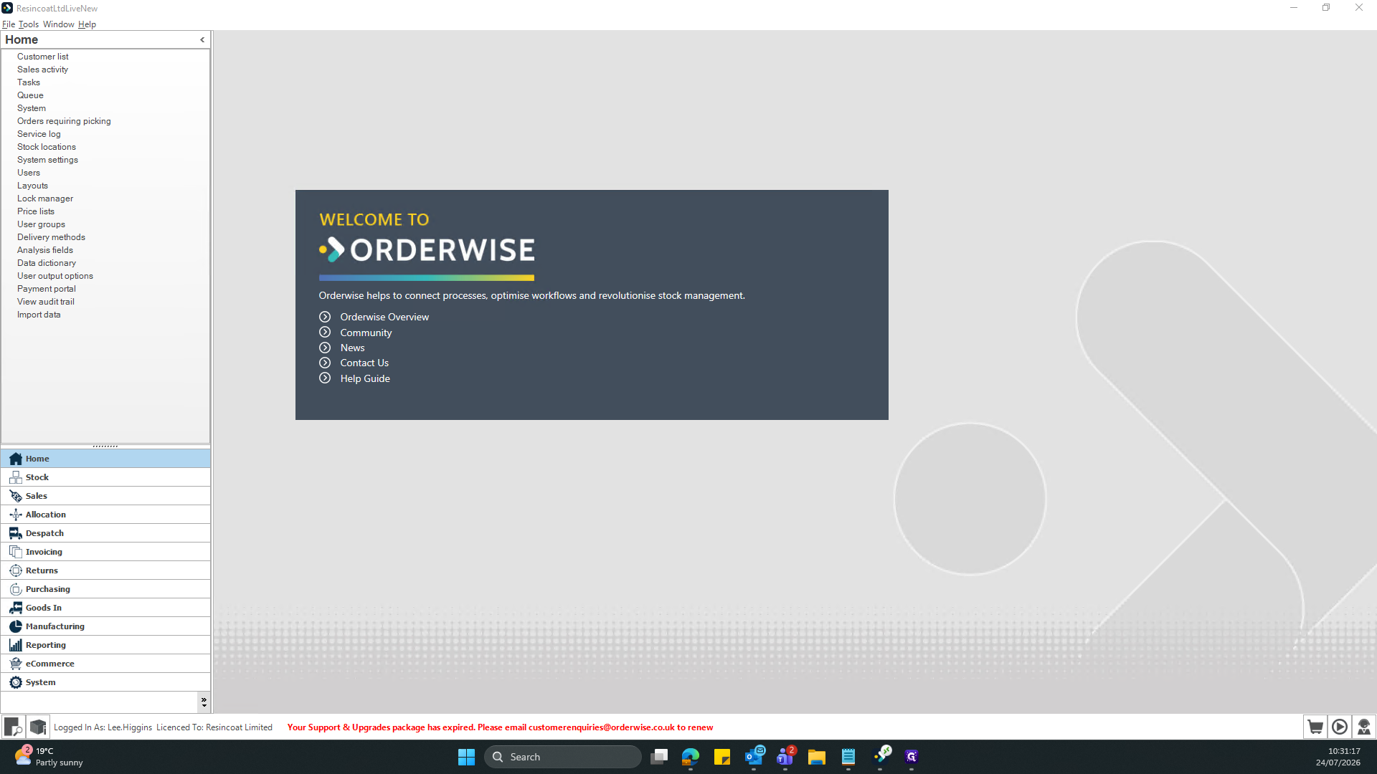Open Outlook from the taskbar
The image size is (1377, 774).
[754, 757]
